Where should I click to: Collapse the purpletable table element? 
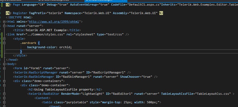(4, 102)
